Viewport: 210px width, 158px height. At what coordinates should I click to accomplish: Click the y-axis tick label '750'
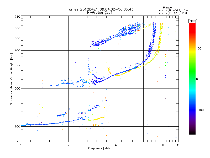tap(18, 17)
